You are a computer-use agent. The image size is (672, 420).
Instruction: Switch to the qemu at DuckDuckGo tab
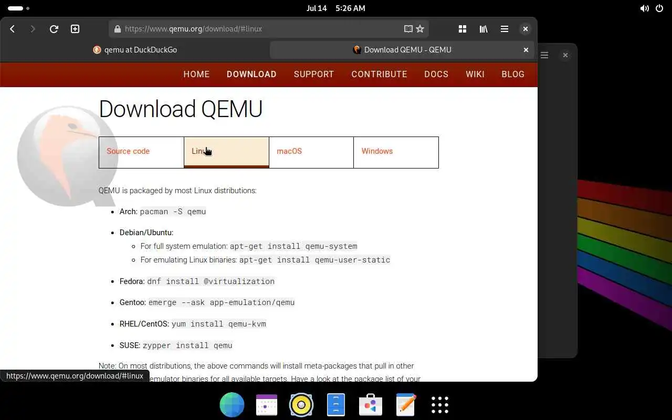135,50
